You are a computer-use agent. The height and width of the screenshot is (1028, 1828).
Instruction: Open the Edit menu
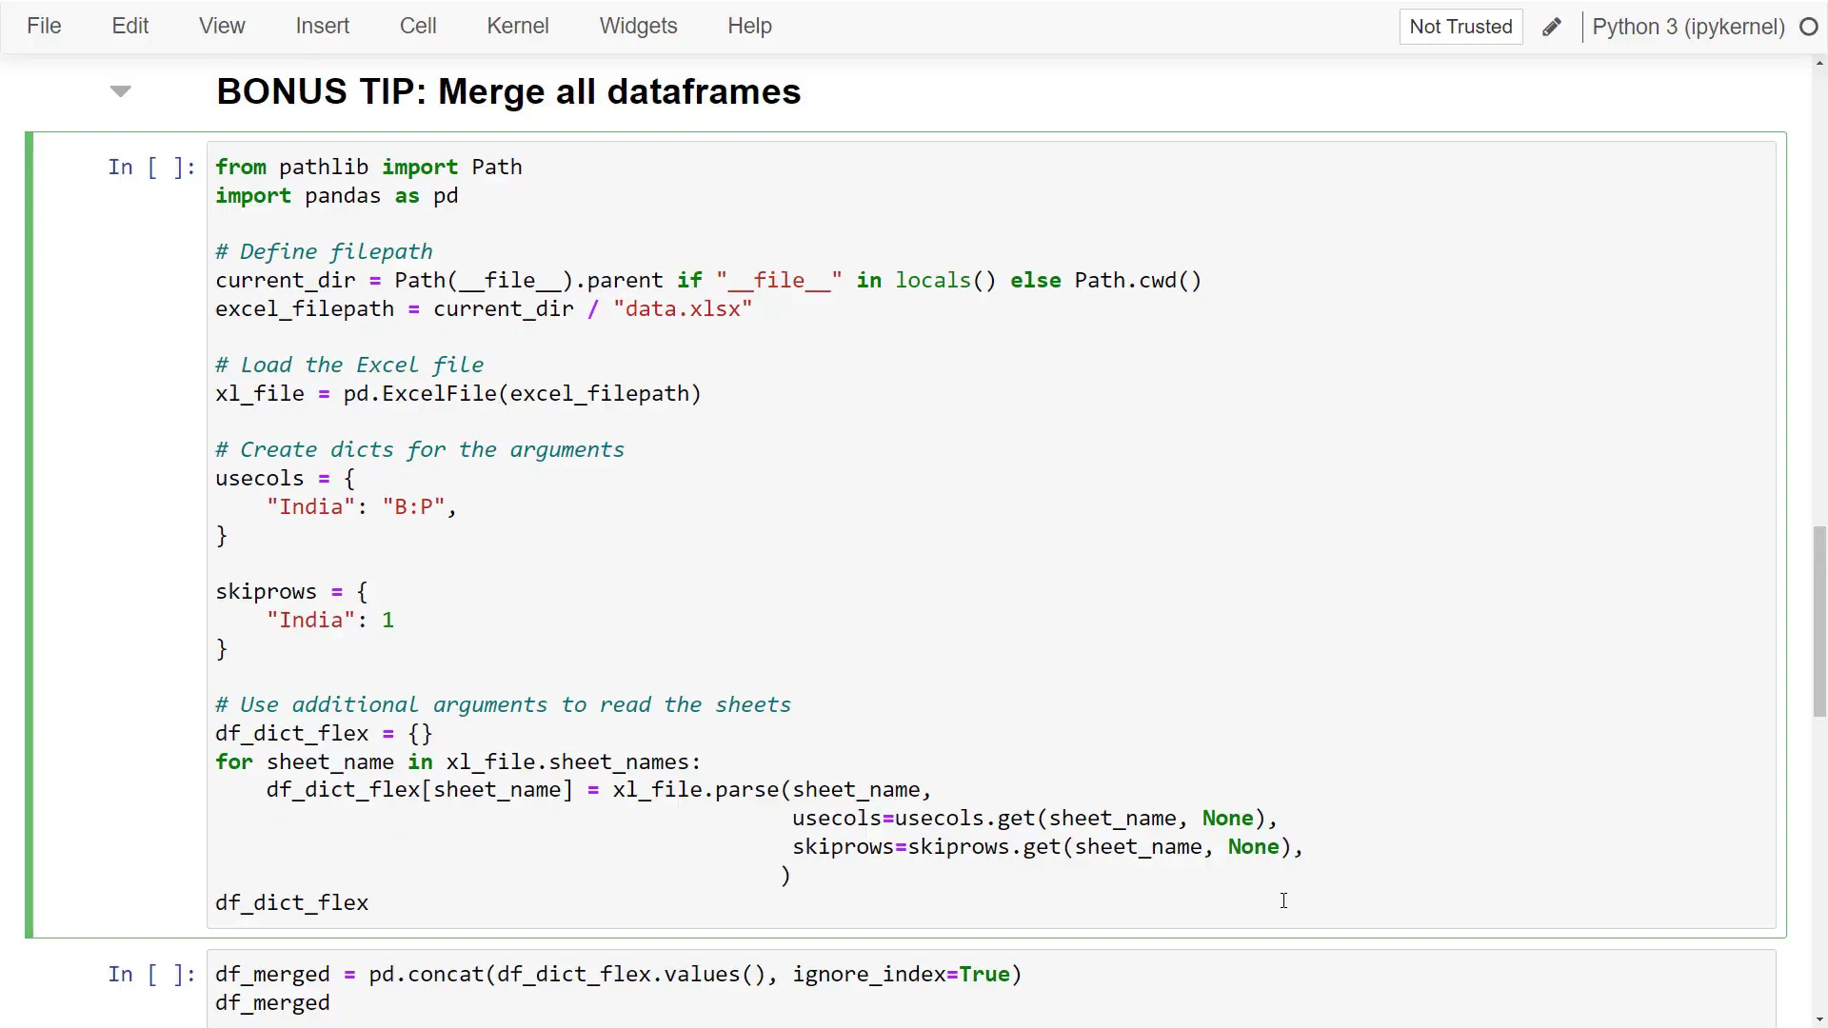click(129, 26)
